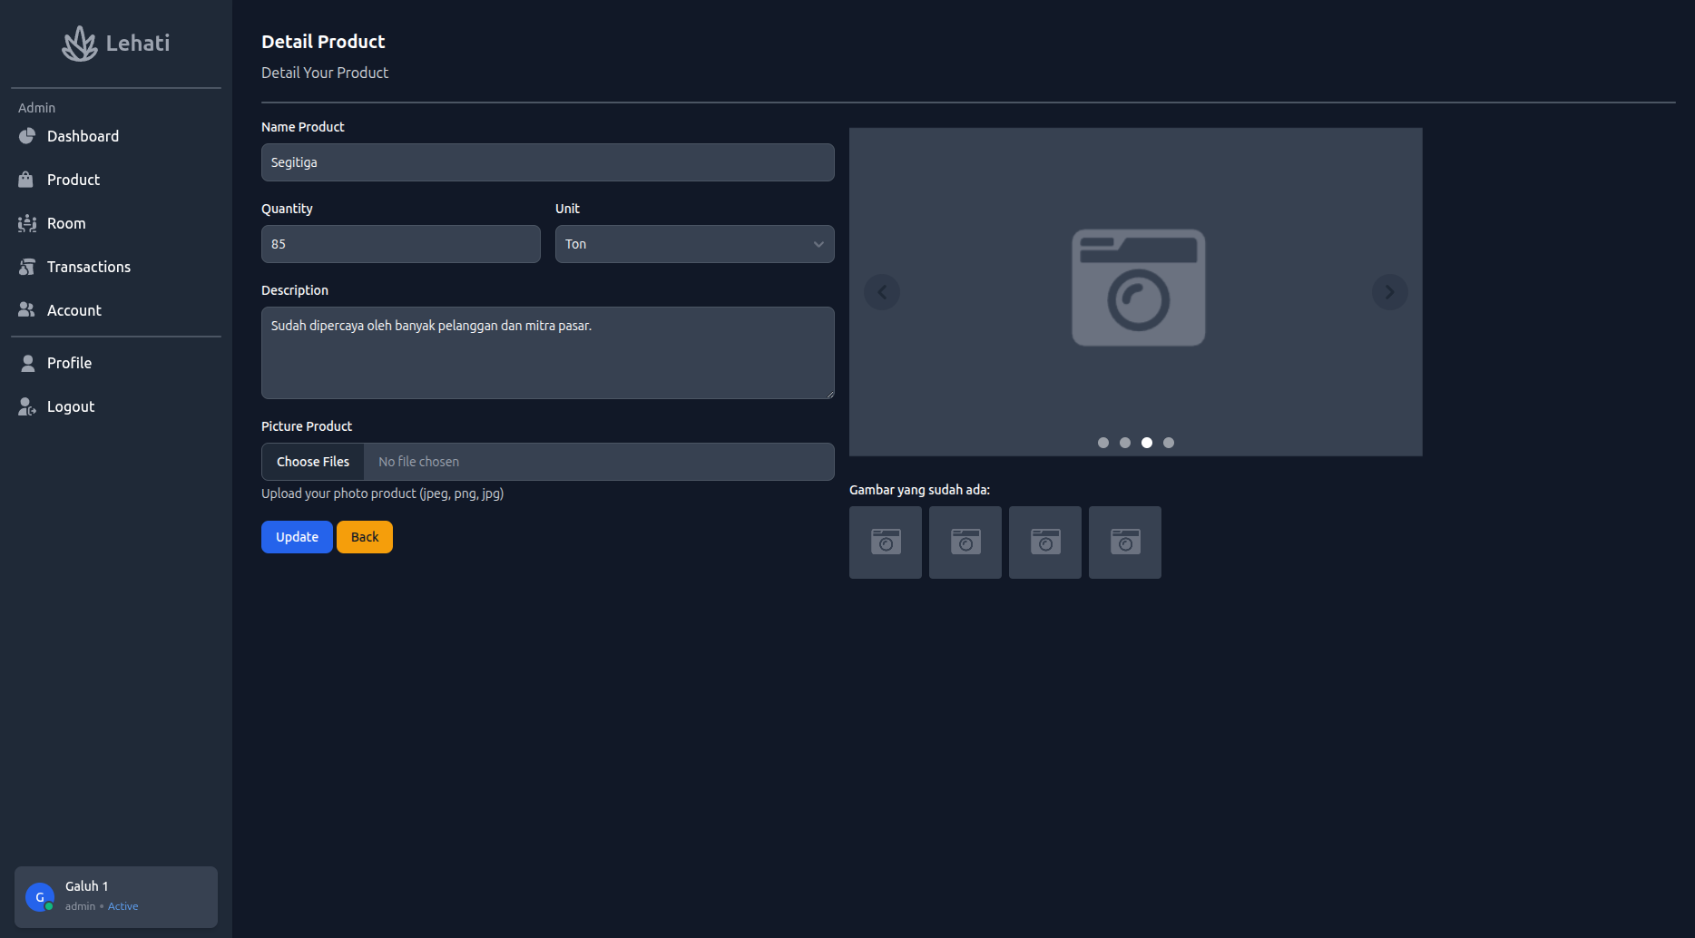
Task: Click the Transactions icon in sidebar
Action: (x=27, y=267)
